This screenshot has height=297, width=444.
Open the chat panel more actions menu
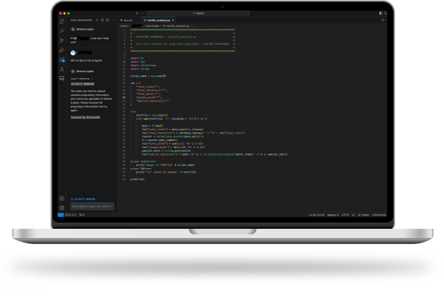[x=111, y=21]
